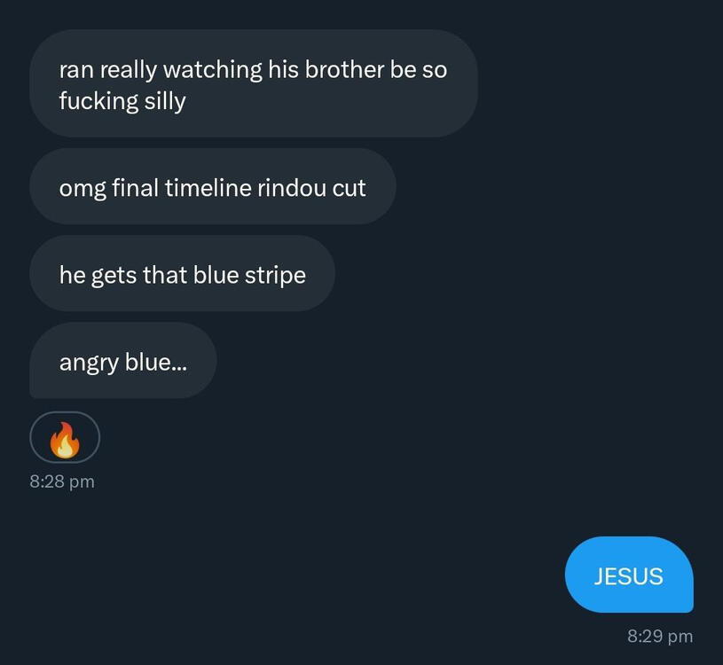Click the word 'stripe' in third message
The height and width of the screenshot is (665, 723).
[275, 276]
